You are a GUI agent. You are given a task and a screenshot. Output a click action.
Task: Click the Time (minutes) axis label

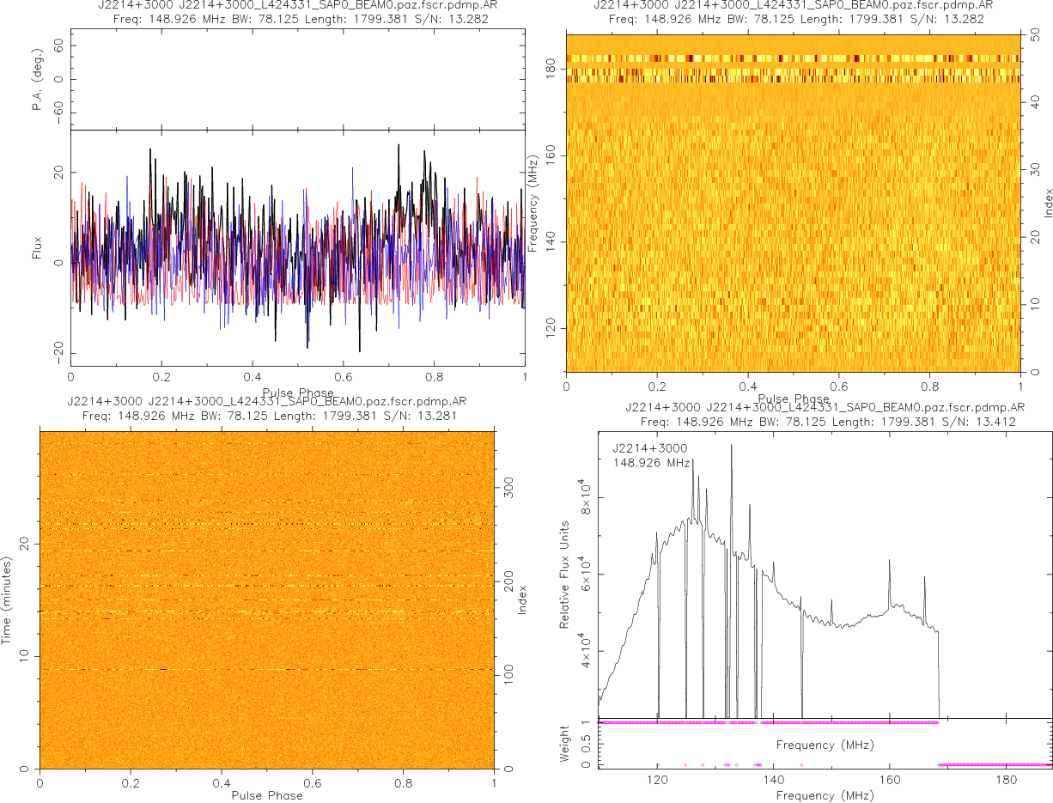click(x=7, y=599)
